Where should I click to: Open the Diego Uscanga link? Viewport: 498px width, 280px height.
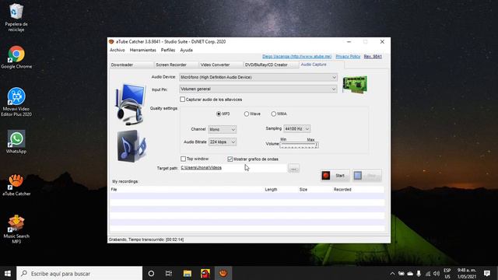(x=297, y=57)
